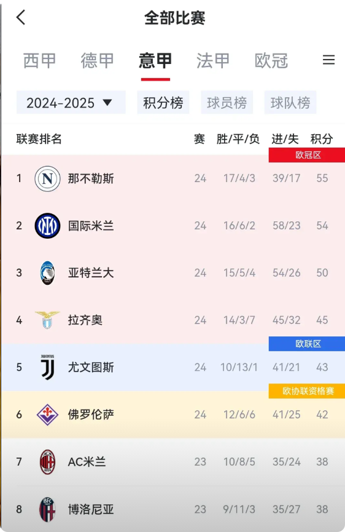The image size is (345, 532).
Task: Tap the Inter Milan club logo
Action: click(47, 226)
